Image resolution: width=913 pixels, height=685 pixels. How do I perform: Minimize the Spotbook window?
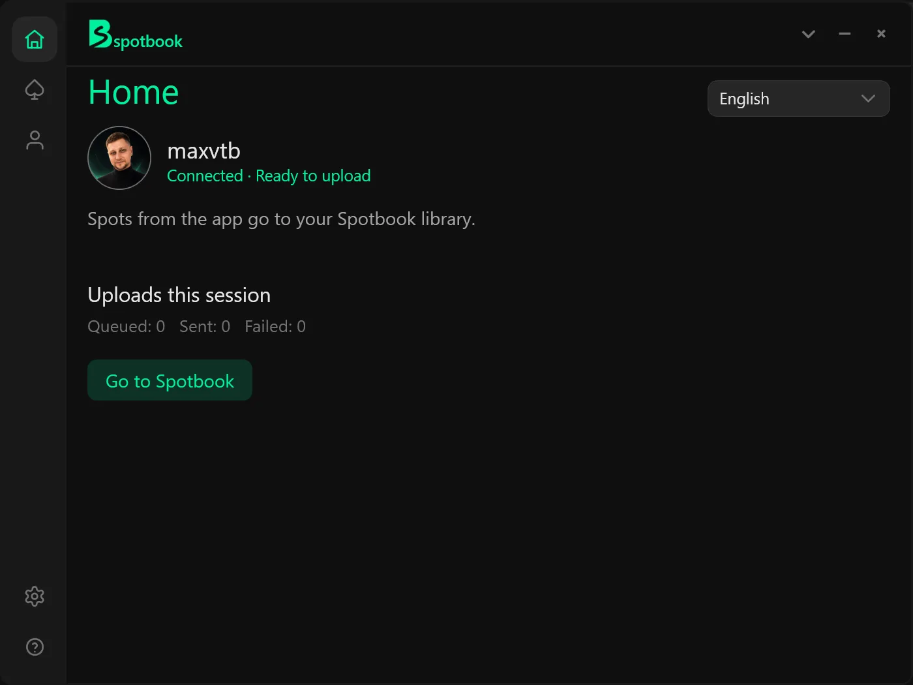pyautogui.click(x=845, y=34)
